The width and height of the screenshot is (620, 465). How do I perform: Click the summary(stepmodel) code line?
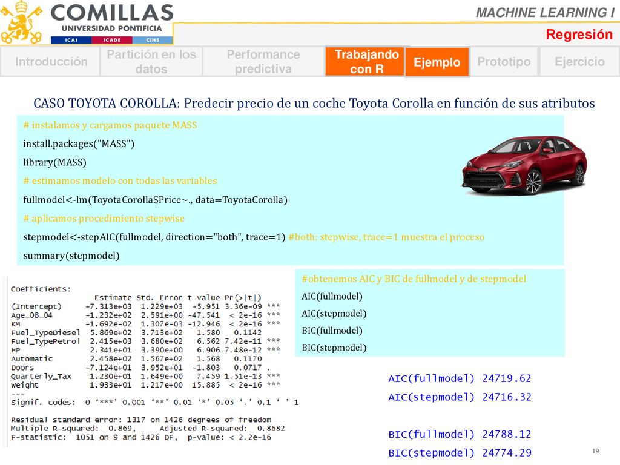[x=71, y=256]
